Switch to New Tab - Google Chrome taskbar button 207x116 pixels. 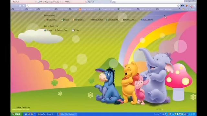[x=47, y=114]
